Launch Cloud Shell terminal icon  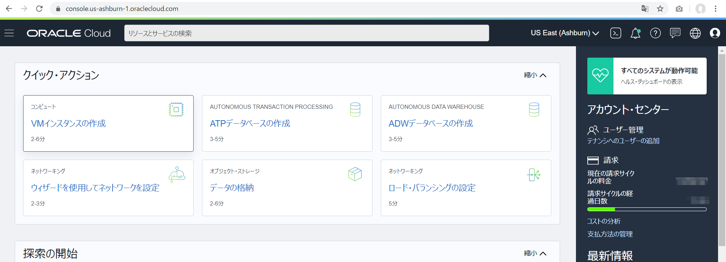tap(616, 33)
